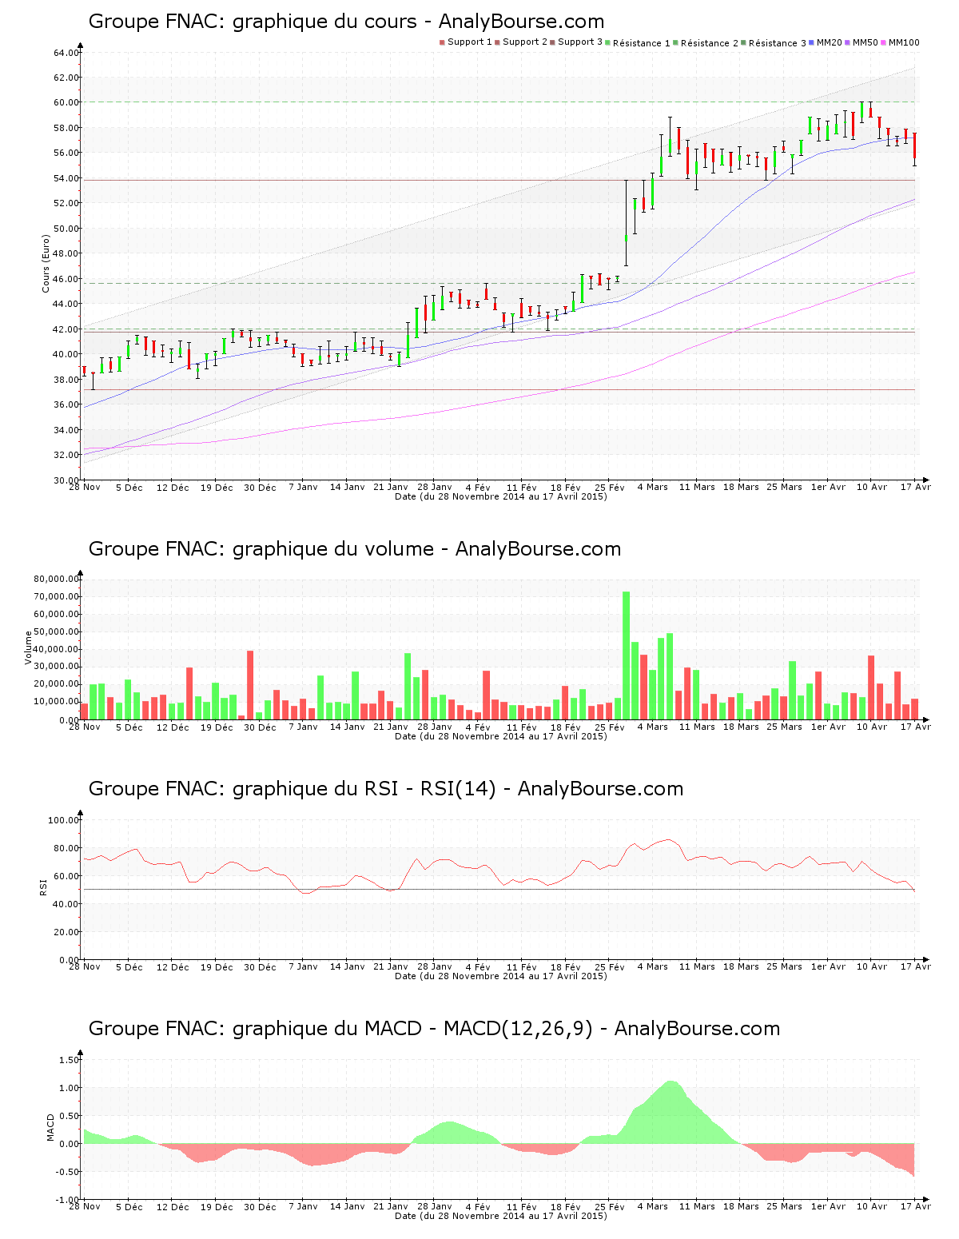This screenshot has height=1239, width=959.
Task: Click the 30.00 value on price axis
Action: coord(66,480)
